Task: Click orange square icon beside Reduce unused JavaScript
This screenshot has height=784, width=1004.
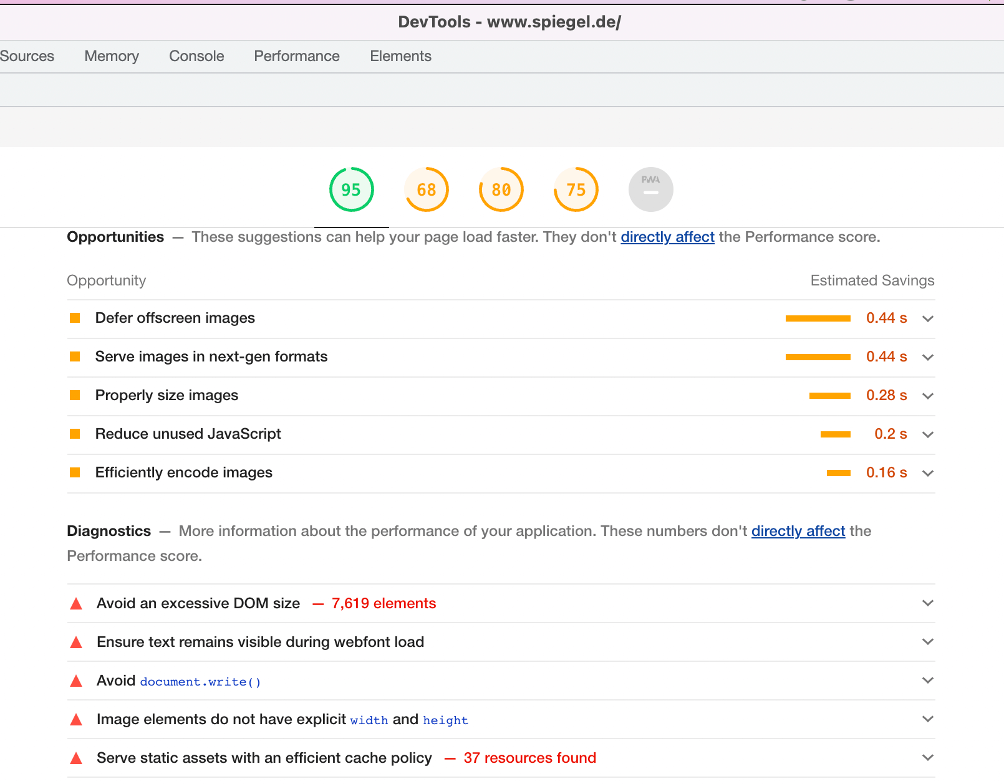Action: pyautogui.click(x=75, y=434)
